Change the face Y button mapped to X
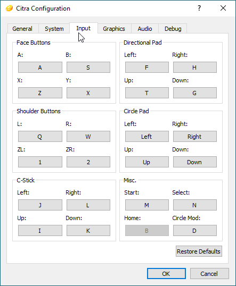Screen dimensions: 236x286 tap(88, 93)
